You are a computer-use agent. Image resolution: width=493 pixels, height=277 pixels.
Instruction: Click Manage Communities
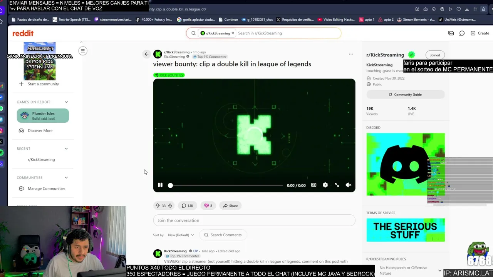click(42, 189)
